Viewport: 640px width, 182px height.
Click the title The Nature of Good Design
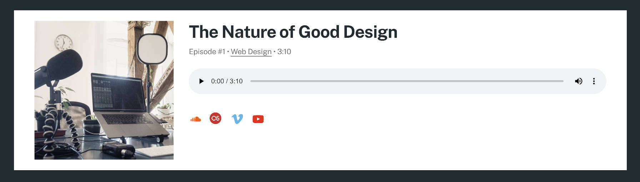293,32
